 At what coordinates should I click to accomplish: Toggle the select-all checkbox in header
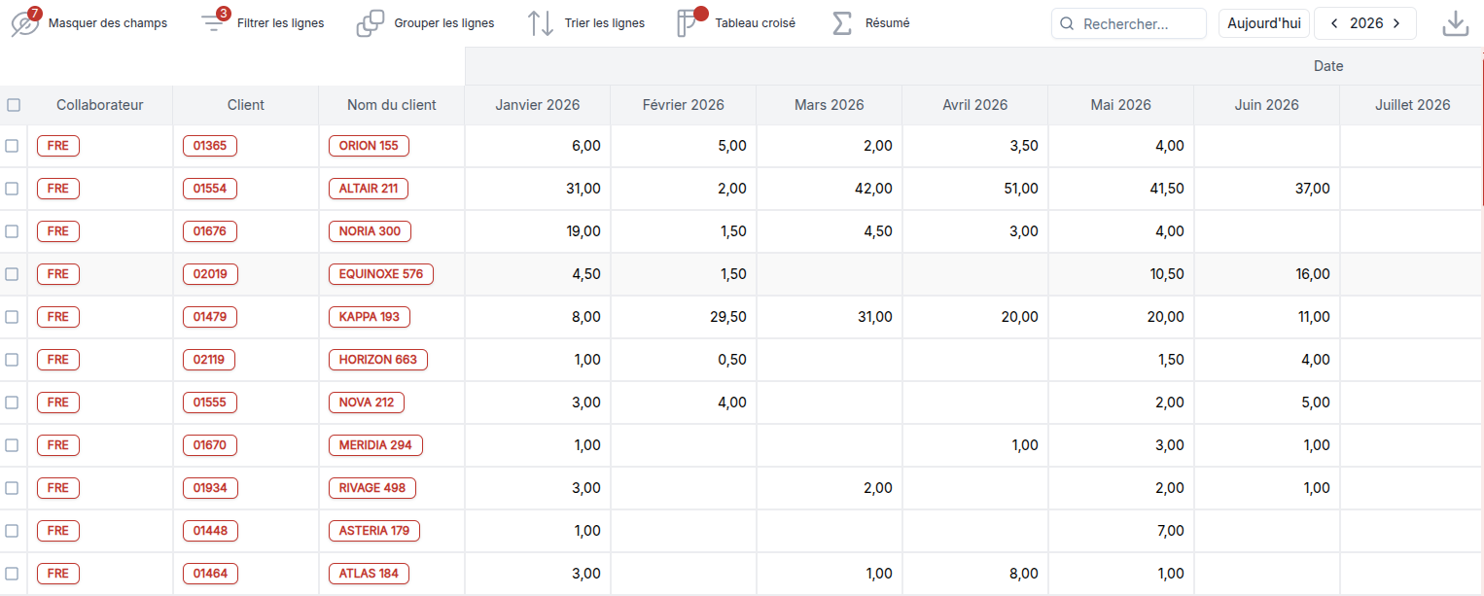[x=14, y=105]
